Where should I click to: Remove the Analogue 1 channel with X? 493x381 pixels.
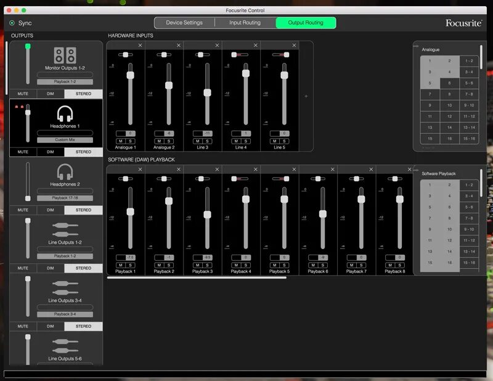(141, 45)
